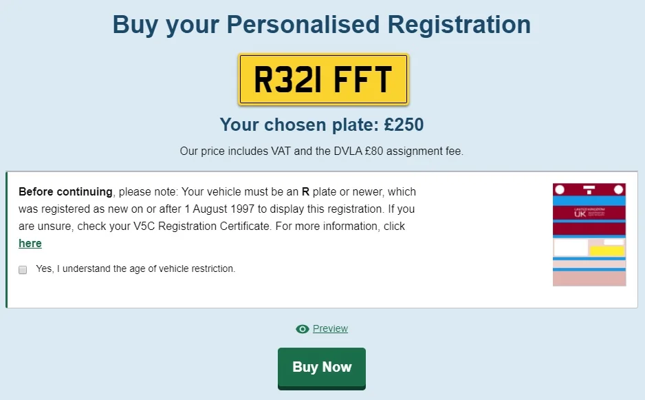Image resolution: width=645 pixels, height=400 pixels.
Task: Click the bold 'Before continuing' text
Action: [x=65, y=191]
